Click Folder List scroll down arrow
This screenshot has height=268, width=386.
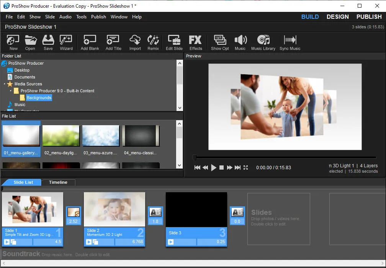(x=180, y=108)
